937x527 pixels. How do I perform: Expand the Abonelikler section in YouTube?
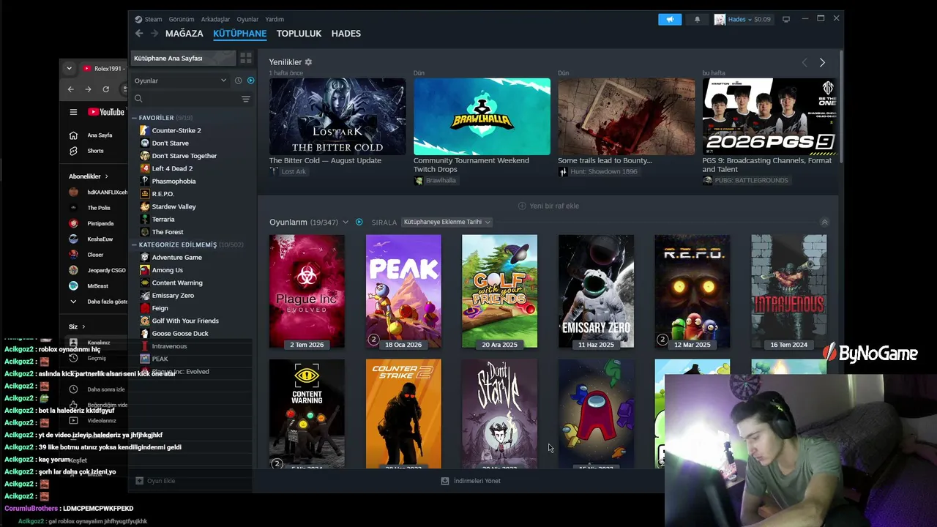(89, 176)
